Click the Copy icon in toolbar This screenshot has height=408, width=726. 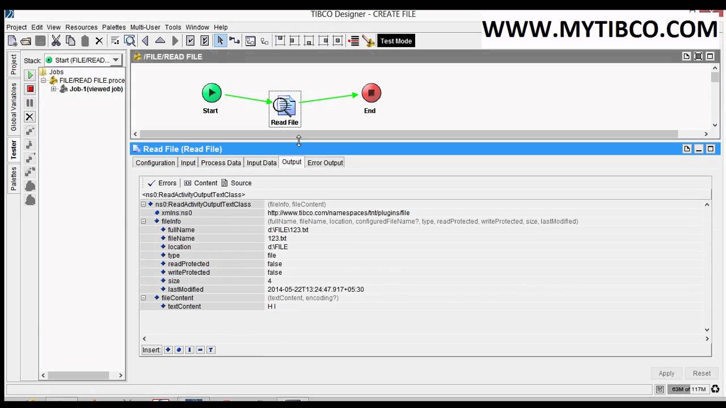[70, 41]
